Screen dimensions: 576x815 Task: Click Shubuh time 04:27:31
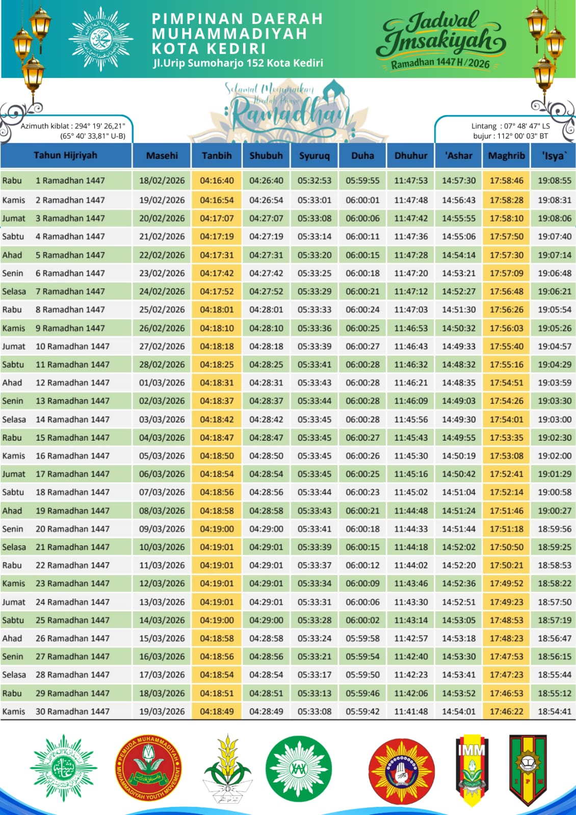[266, 255]
